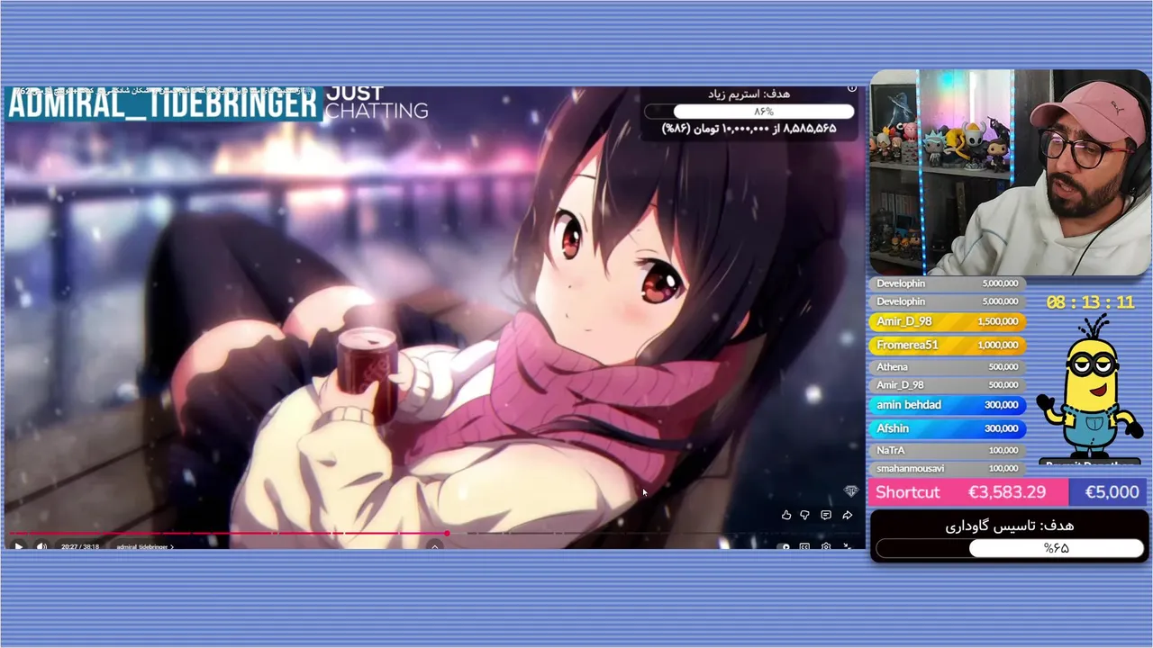Screen dimensions: 1153x648
Task: Click the Afshin 300,000 donation row
Action: 948,428
